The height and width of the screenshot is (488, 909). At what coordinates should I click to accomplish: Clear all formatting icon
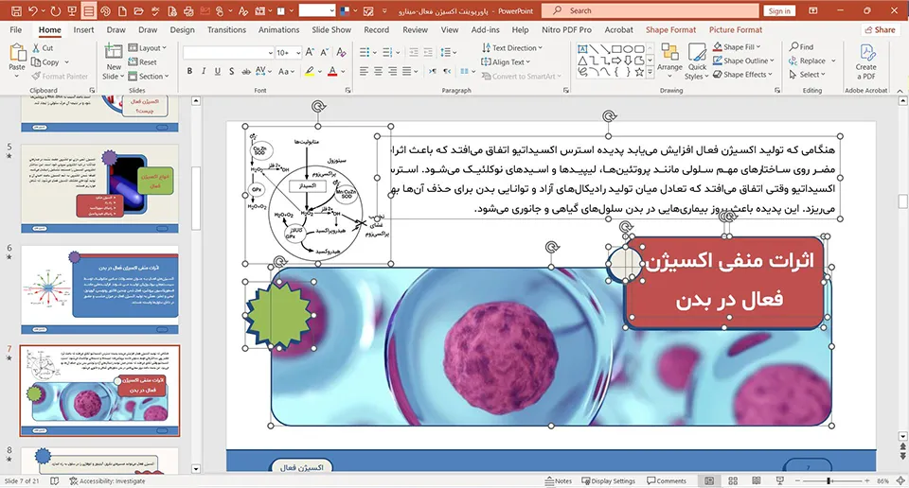pyautogui.click(x=341, y=53)
